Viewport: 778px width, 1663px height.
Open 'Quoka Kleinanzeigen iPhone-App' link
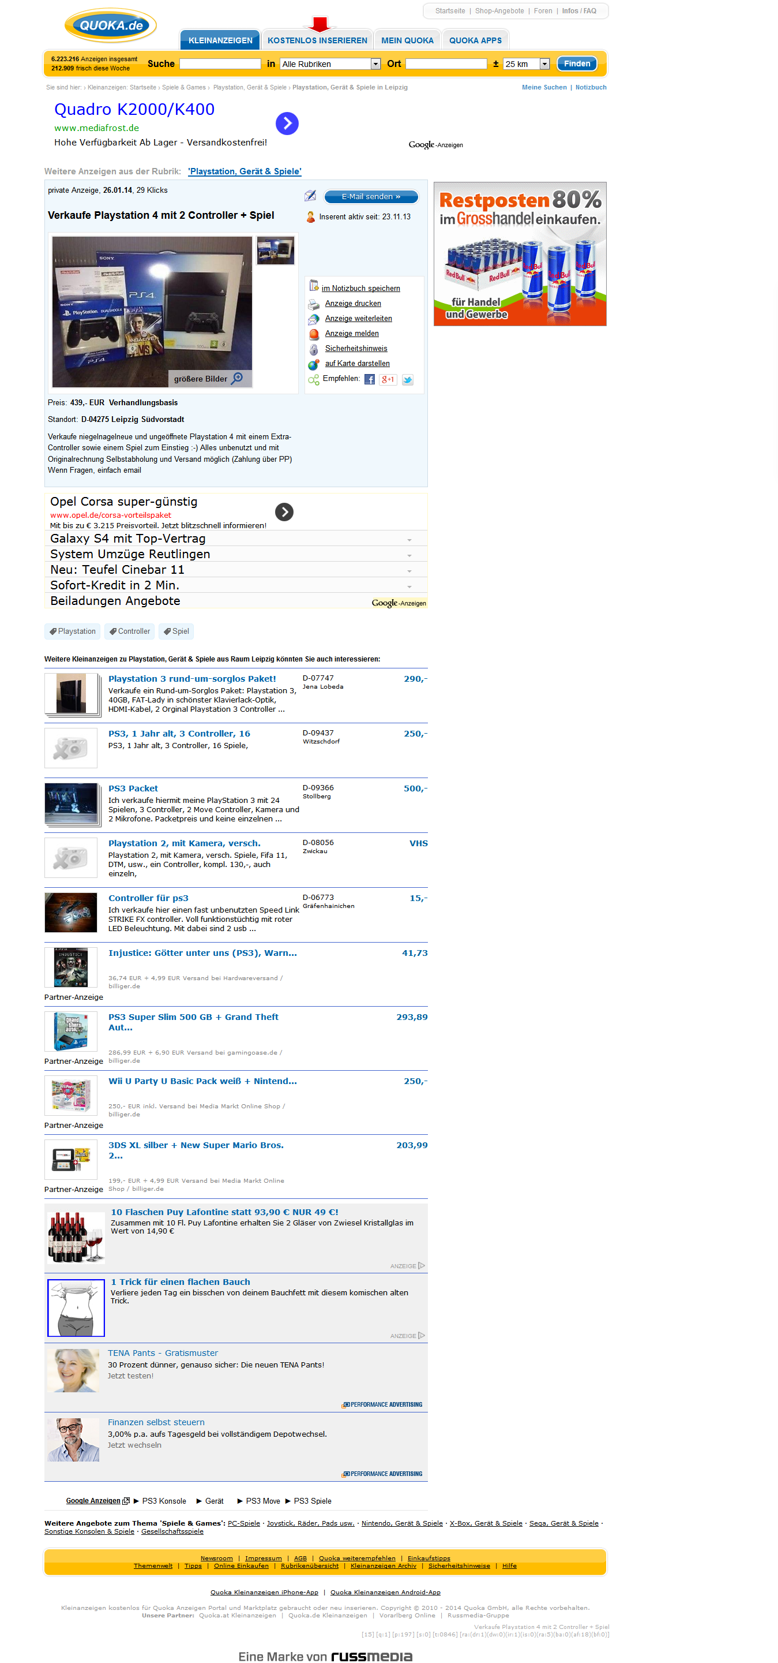pyautogui.click(x=264, y=1592)
